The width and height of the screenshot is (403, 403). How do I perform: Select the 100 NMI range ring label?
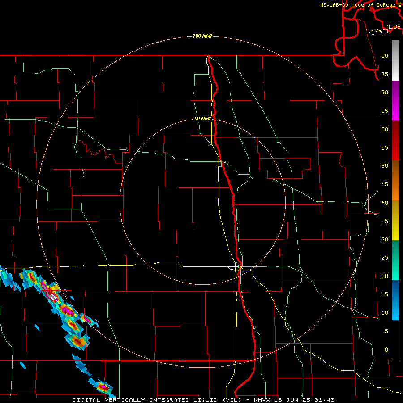[x=202, y=36]
